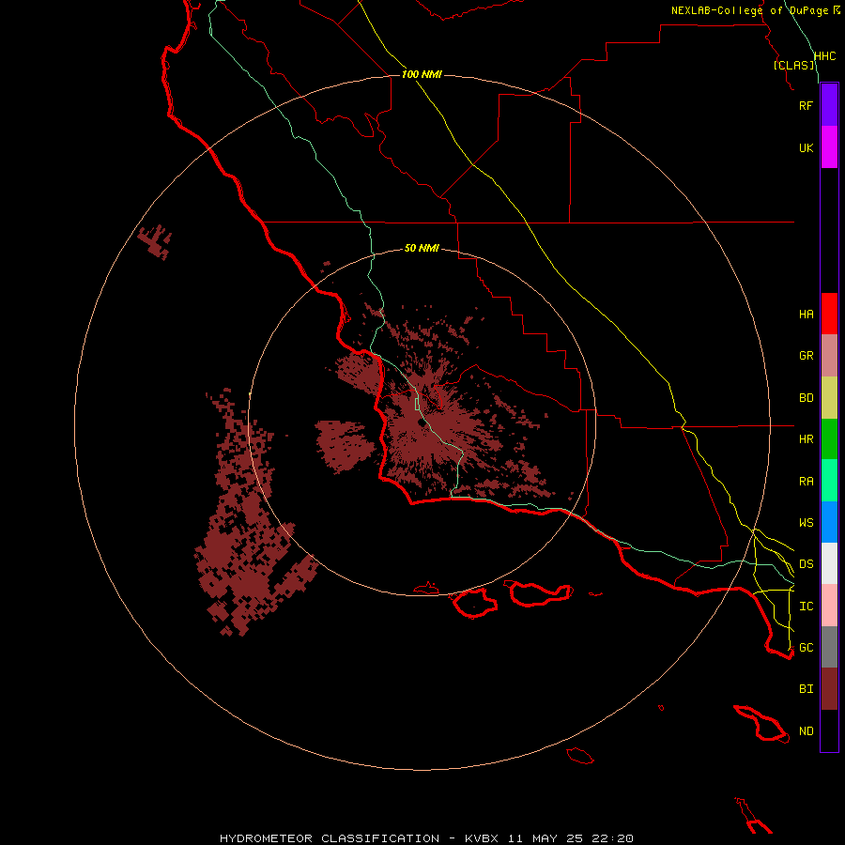Click the UK magenta legend swatch
The image size is (845, 845).
click(829, 147)
